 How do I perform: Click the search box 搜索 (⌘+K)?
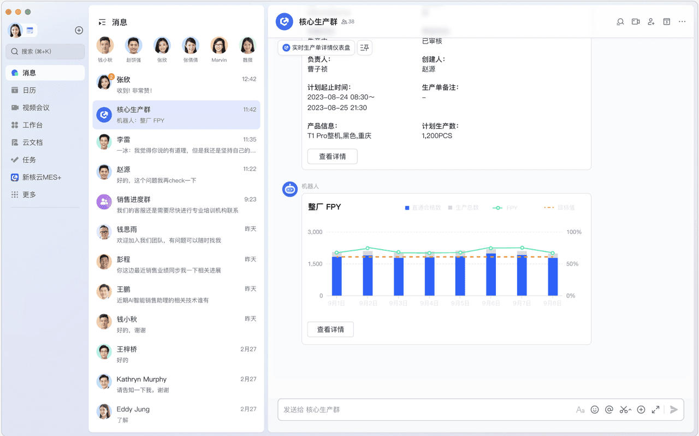[x=45, y=51]
